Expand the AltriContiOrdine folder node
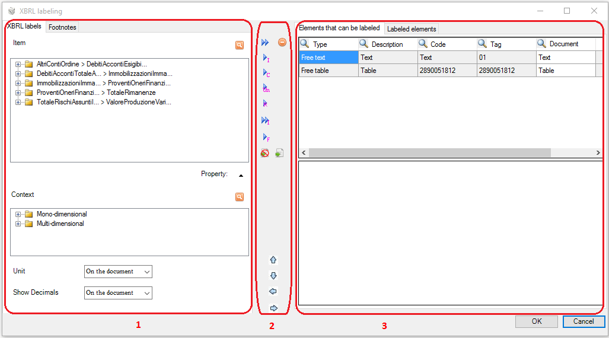609x338 pixels. 18,64
